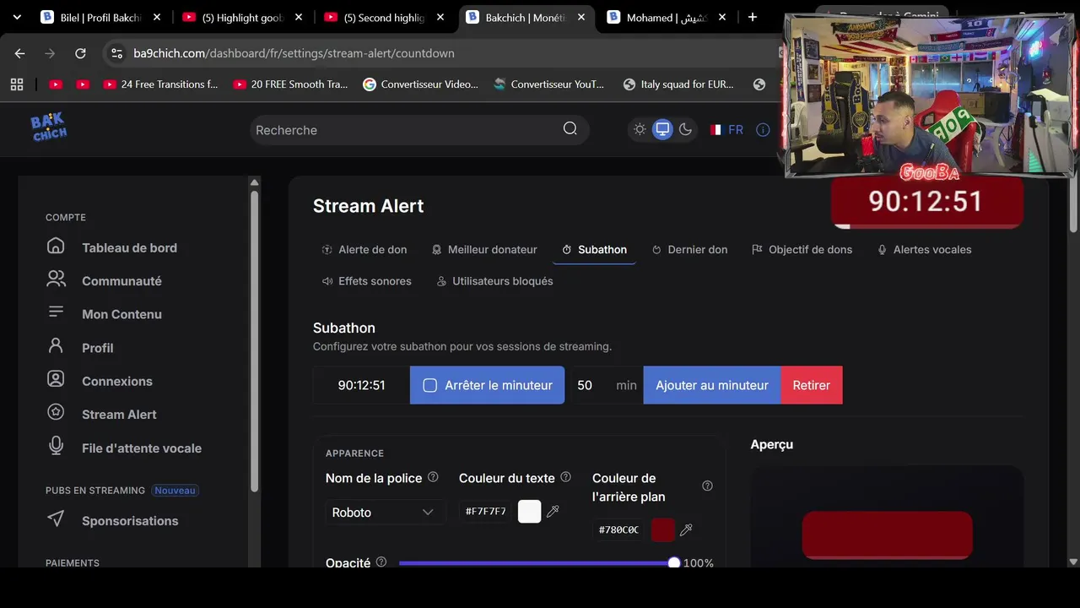Click Ajouter au minuteur button
This screenshot has height=608, width=1080.
point(712,385)
